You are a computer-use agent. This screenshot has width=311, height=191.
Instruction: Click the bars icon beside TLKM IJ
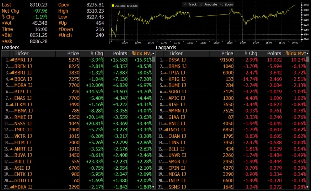11,104
